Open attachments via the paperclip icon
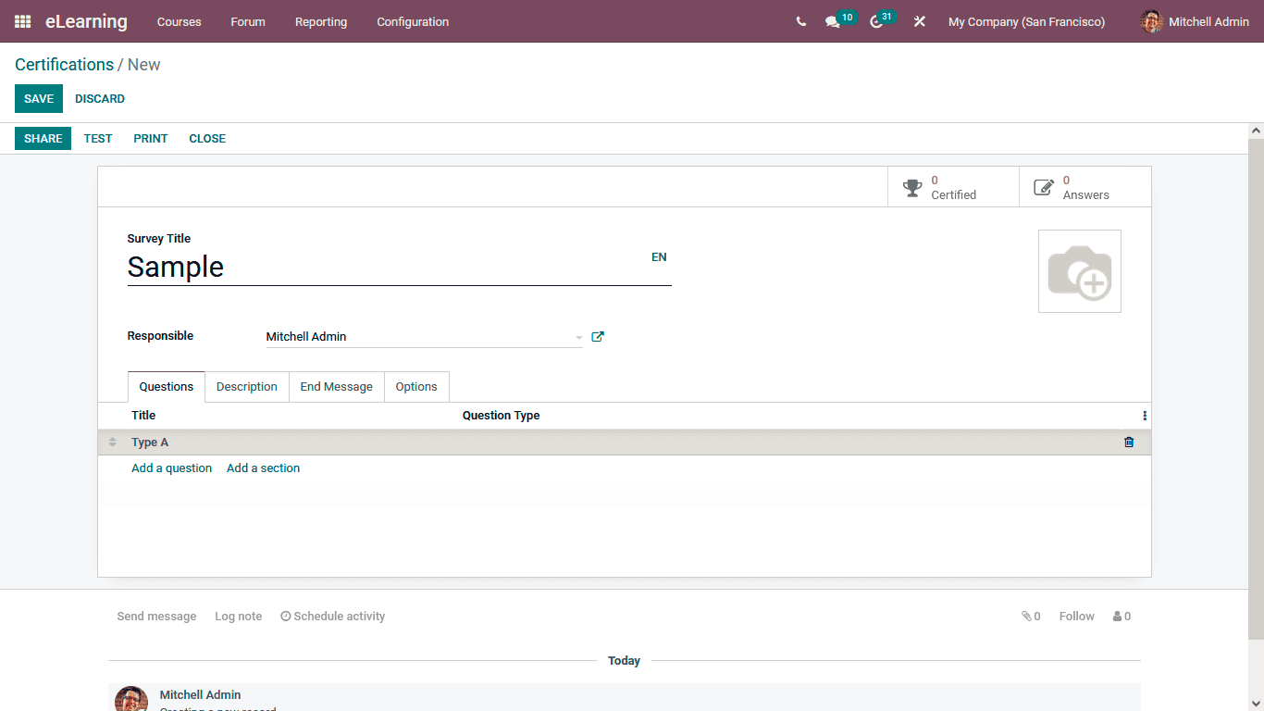The height and width of the screenshot is (711, 1264). coord(1027,616)
